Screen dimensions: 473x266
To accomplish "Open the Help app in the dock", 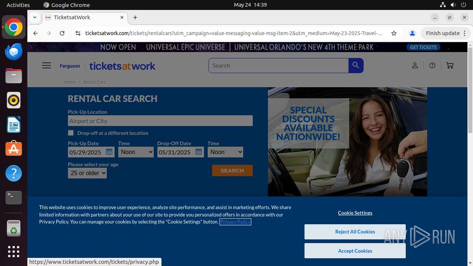I will click(x=14, y=173).
